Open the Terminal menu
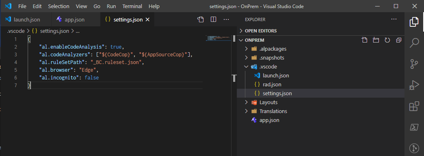The width and height of the screenshot is (424, 156). click(x=132, y=6)
